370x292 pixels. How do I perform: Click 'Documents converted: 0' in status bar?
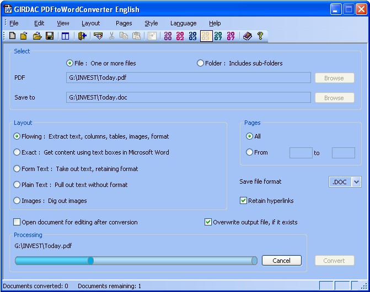[36, 286]
